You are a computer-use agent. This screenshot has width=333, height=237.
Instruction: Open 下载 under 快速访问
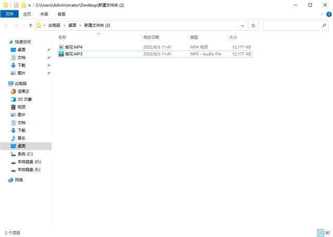tap(21, 65)
